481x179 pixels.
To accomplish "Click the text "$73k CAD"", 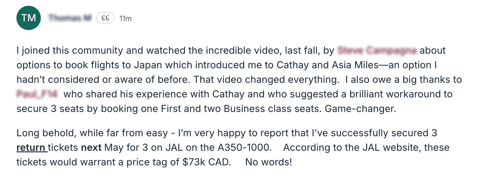I will 206,162.
